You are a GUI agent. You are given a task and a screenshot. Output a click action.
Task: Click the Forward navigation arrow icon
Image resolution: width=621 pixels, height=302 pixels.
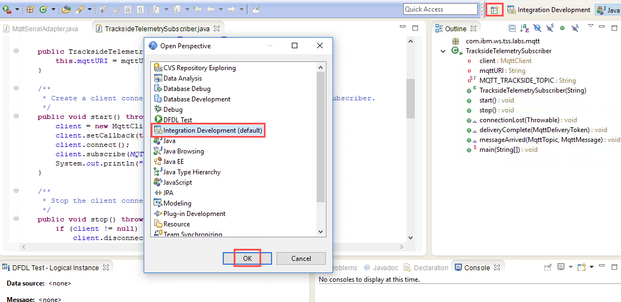pyautogui.click(x=232, y=9)
